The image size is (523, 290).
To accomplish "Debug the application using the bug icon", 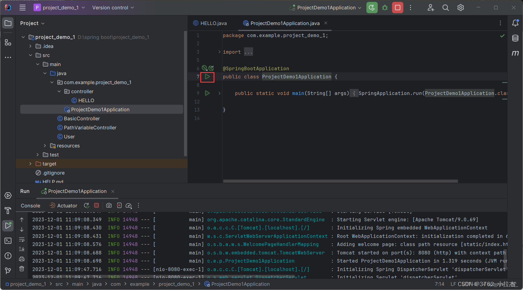I will point(385,8).
